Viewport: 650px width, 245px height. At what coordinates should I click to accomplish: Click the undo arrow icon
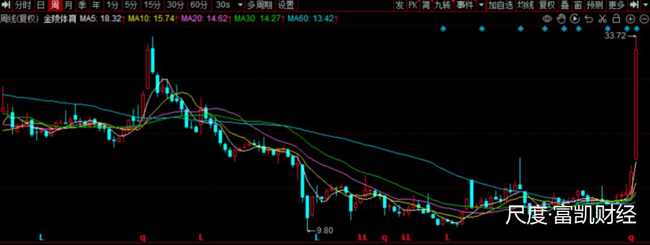(589, 19)
